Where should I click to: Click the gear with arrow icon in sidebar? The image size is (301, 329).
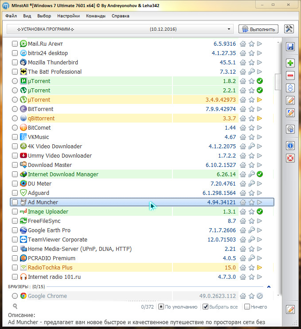tap(290, 129)
